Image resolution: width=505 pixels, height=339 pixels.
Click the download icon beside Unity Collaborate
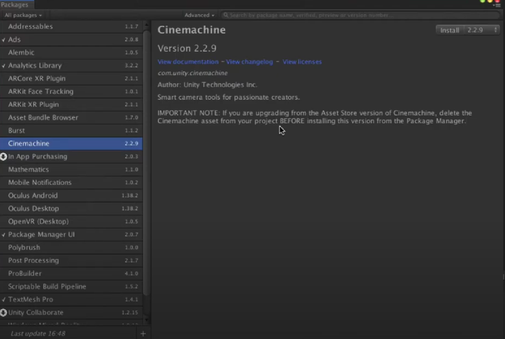coord(3,312)
